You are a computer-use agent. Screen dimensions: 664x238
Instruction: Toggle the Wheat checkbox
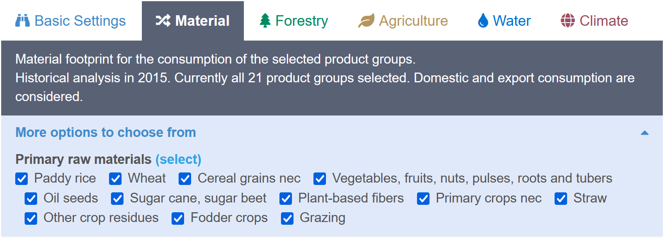pos(115,179)
